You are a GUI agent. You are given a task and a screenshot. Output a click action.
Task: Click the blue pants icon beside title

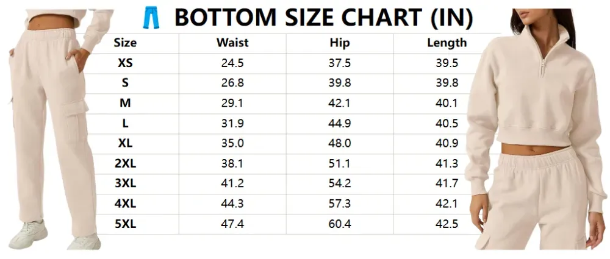click(151, 18)
